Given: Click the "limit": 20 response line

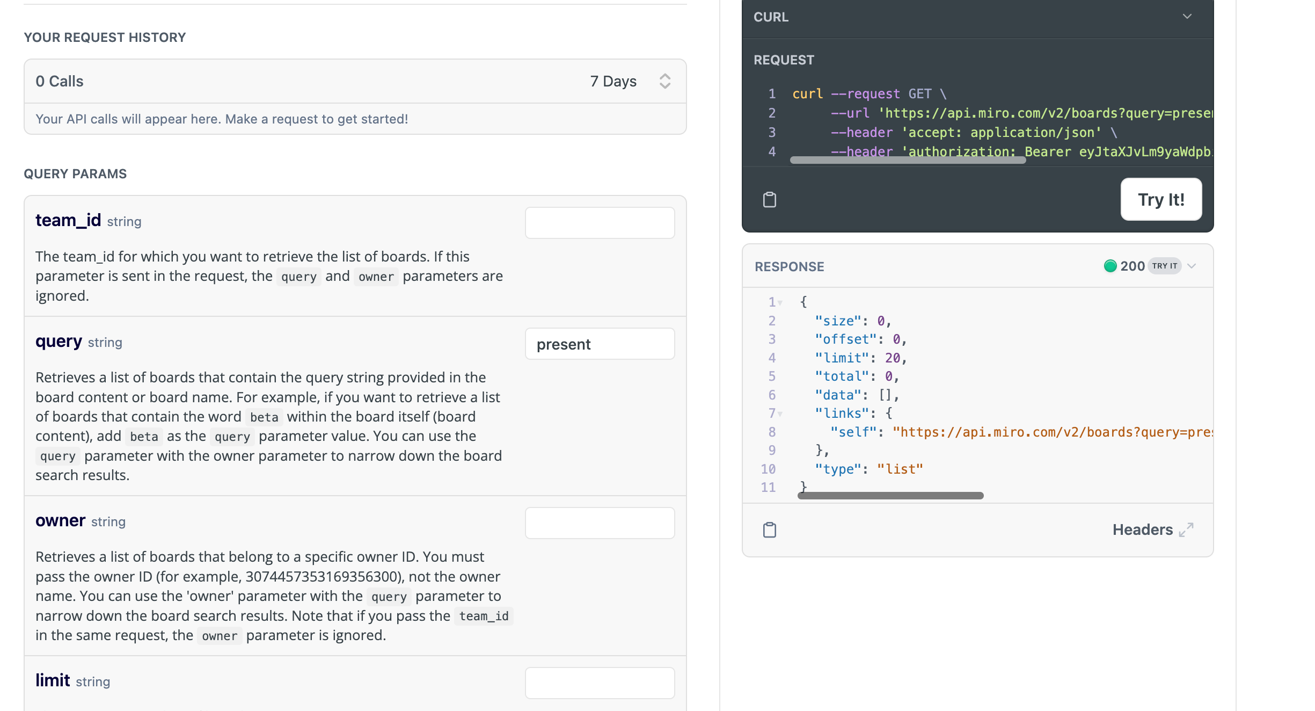Looking at the screenshot, I should point(861,358).
